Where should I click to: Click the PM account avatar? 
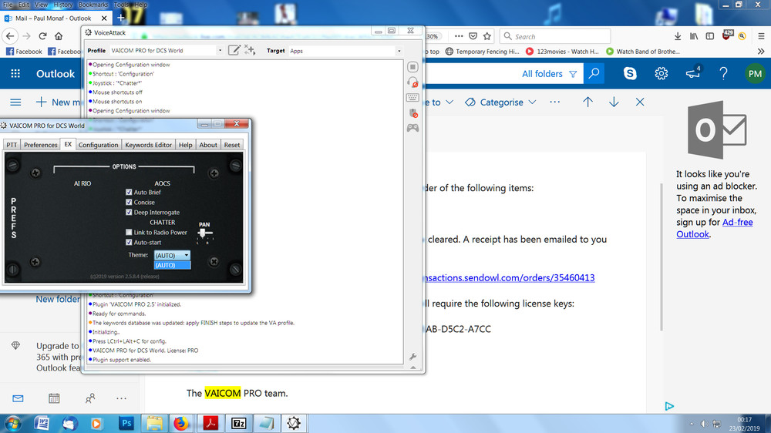755,74
